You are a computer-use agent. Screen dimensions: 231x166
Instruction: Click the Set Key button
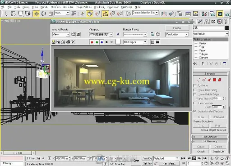147,163
